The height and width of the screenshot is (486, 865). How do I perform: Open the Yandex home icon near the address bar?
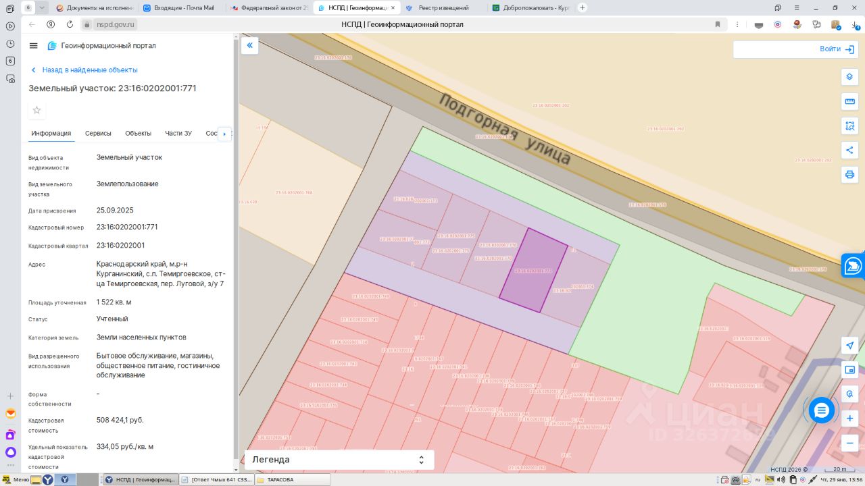click(51, 24)
